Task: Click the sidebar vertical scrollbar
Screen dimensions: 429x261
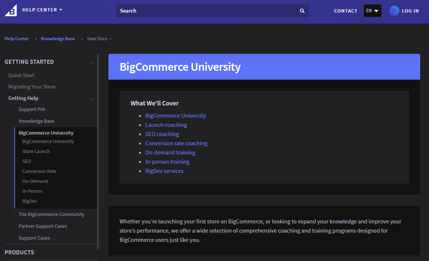Action: [98, 152]
